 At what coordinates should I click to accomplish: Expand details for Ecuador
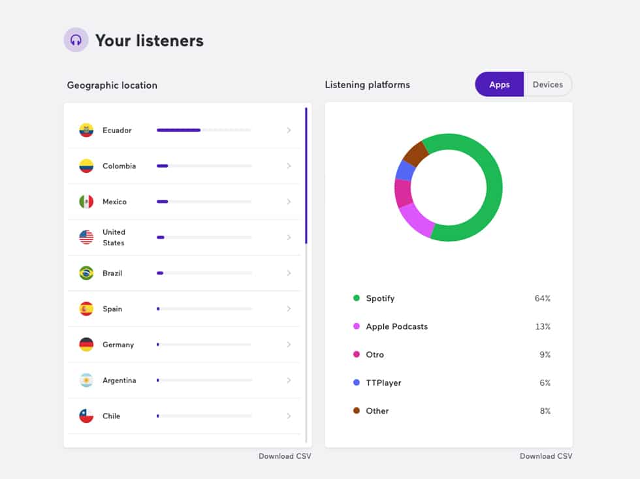[x=289, y=130]
